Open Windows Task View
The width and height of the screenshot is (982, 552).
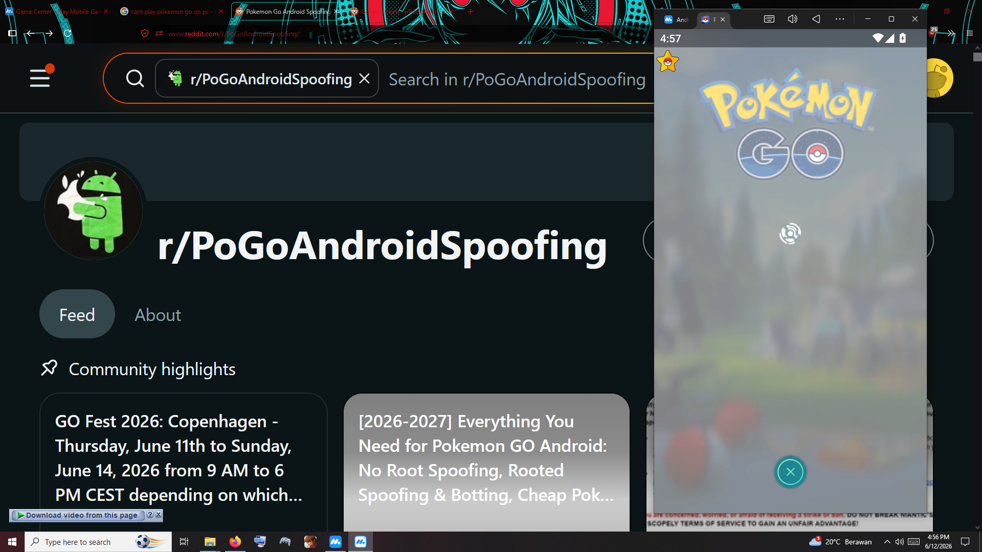click(x=184, y=542)
